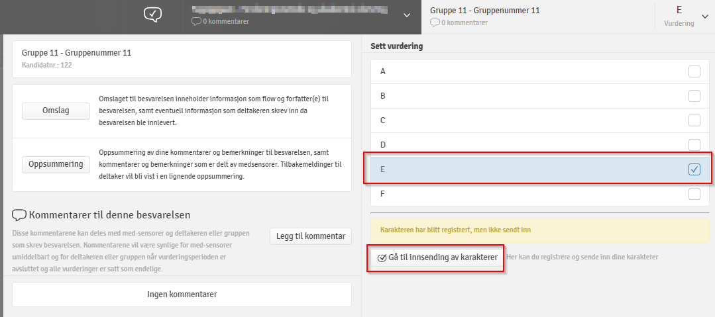Open the Vurdering dropdown arrow
Image resolution: width=715 pixels, height=317 pixels.
tap(704, 17)
